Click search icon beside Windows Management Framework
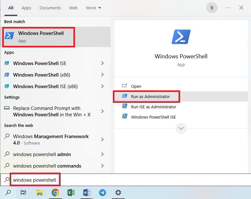251x199 pixels. 7,136
